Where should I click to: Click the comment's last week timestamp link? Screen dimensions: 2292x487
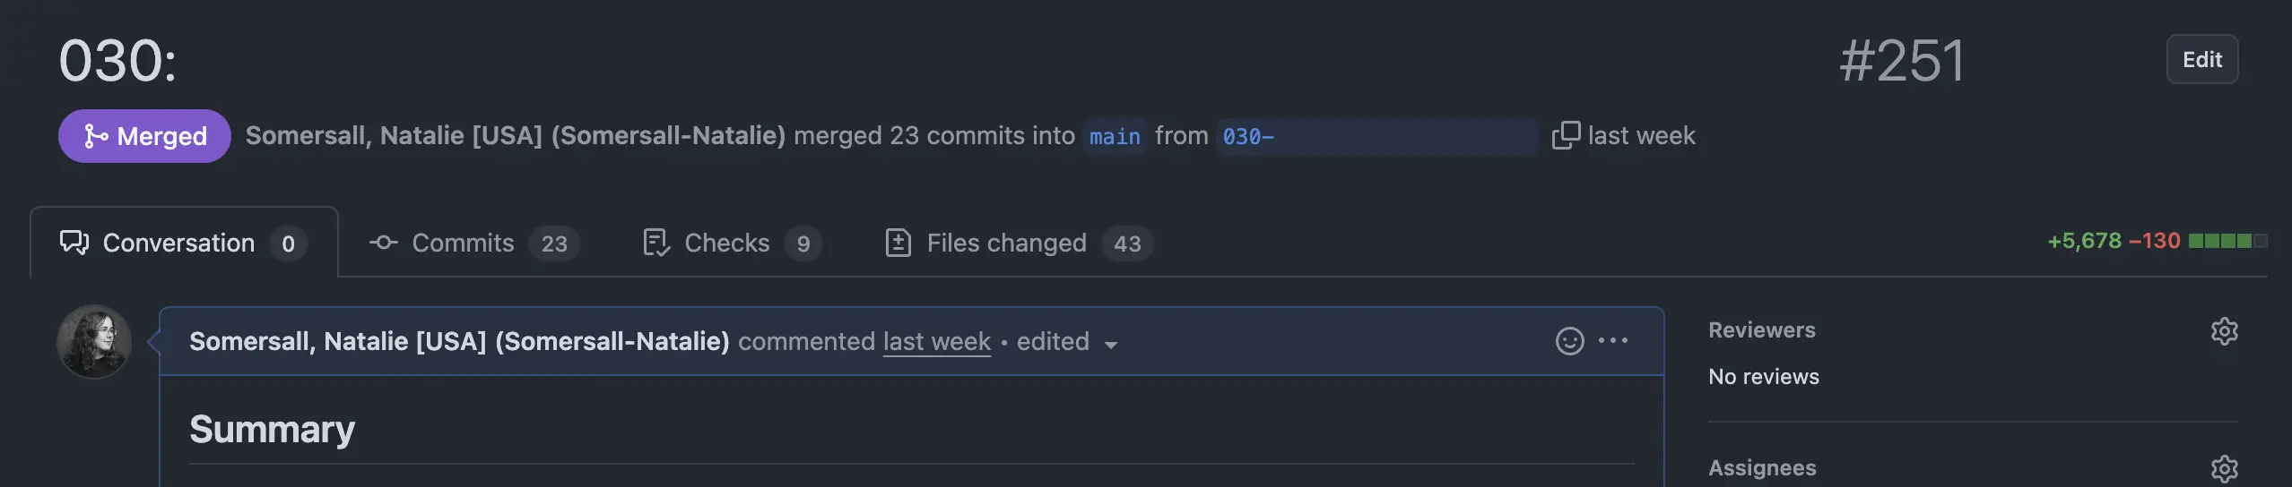[937, 342]
